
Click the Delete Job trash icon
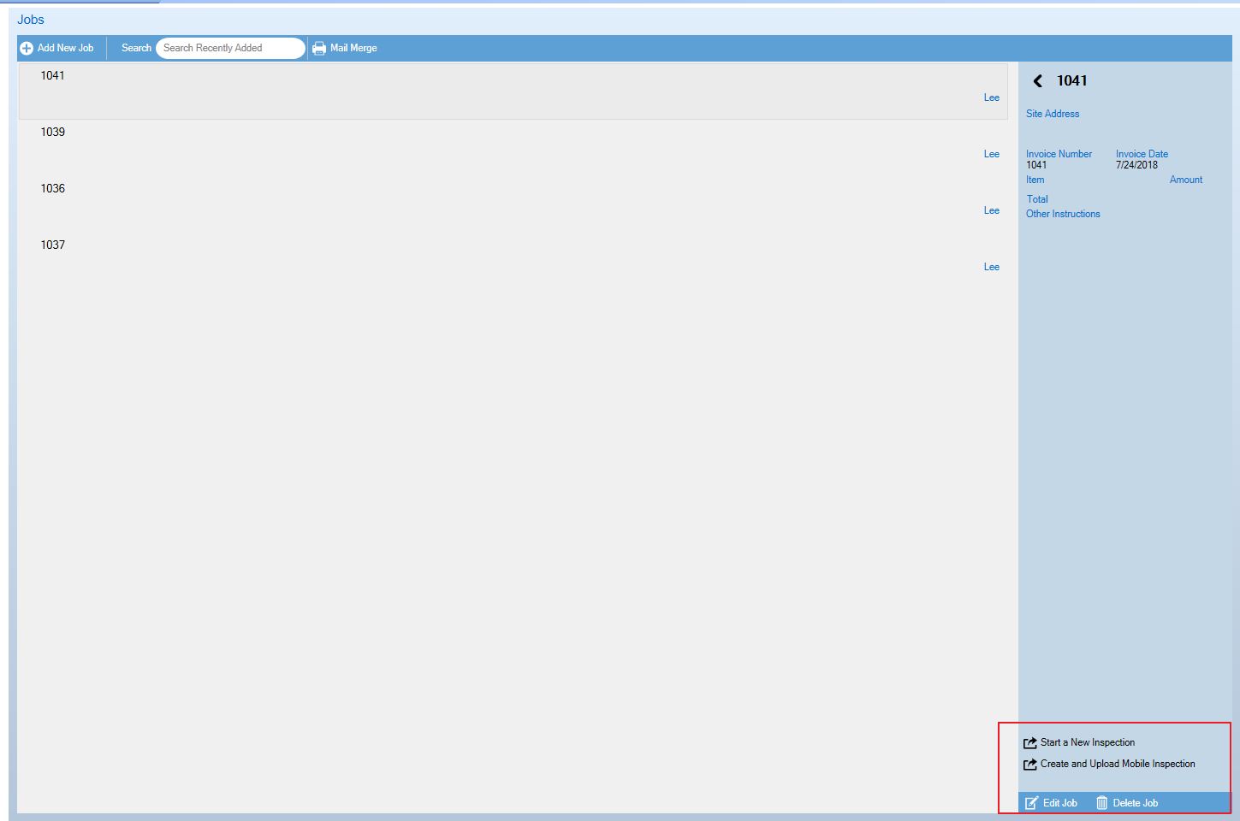tap(1102, 803)
